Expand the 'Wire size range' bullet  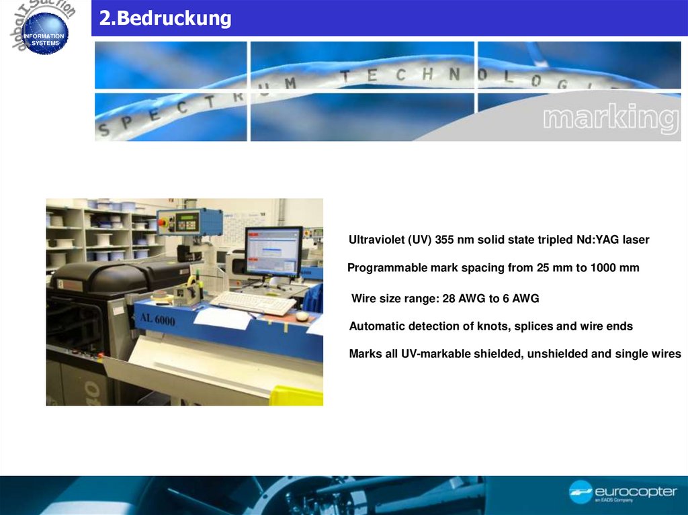[x=445, y=297]
